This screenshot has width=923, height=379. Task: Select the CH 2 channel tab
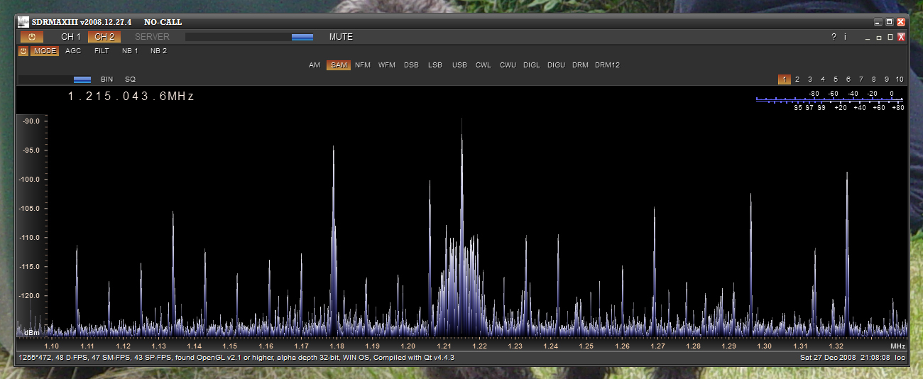pos(104,37)
